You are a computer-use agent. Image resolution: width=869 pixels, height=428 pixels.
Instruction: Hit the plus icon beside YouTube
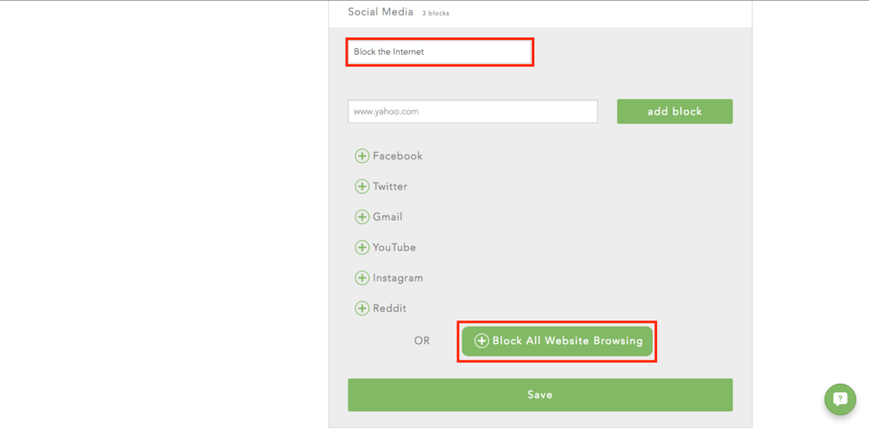[x=362, y=247]
